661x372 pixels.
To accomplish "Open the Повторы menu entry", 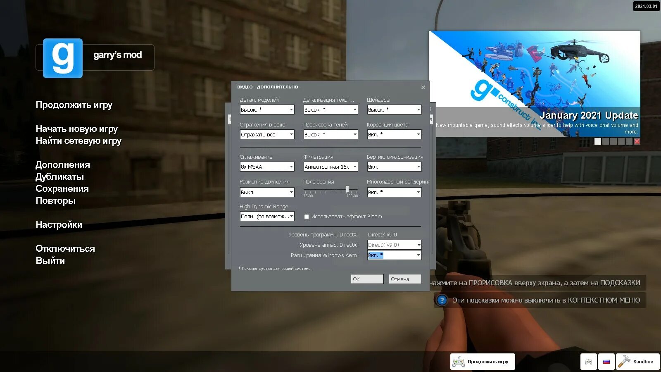I will (56, 201).
